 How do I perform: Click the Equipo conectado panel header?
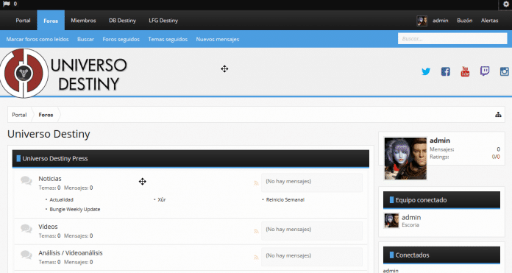[x=441, y=200]
